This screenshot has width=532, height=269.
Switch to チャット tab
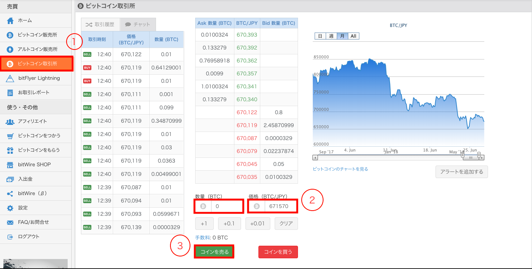pyautogui.click(x=138, y=24)
